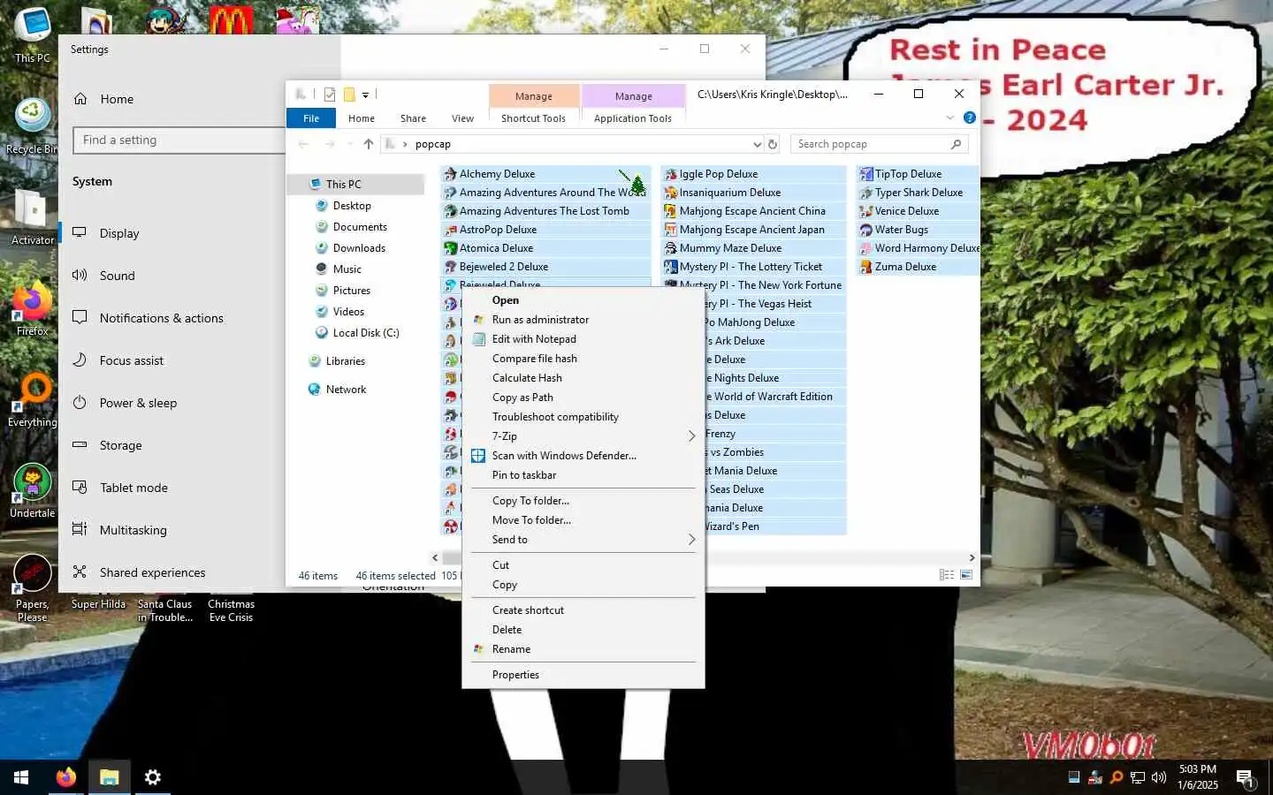Viewport: 1273px width, 795px height.
Task: Click the Explorer horizontal scrollbar left arrow
Action: pyautogui.click(x=435, y=557)
